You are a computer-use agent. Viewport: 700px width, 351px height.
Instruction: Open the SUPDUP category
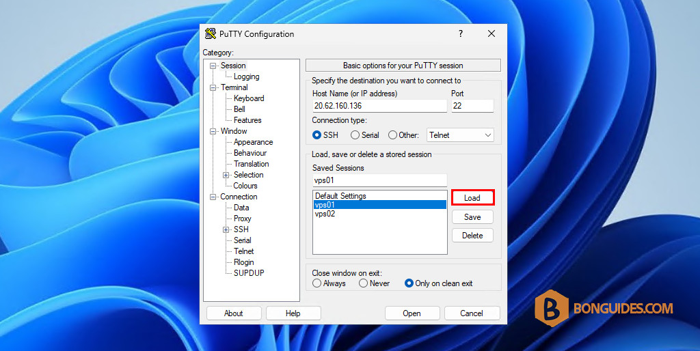249,273
